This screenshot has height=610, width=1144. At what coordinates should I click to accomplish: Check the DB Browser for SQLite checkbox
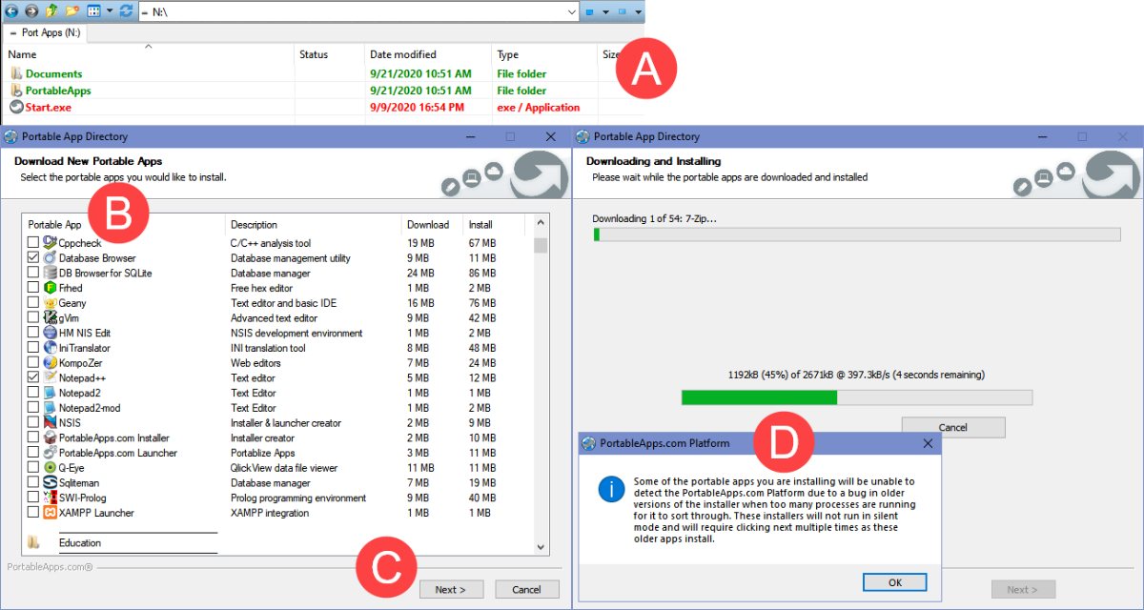click(33, 273)
